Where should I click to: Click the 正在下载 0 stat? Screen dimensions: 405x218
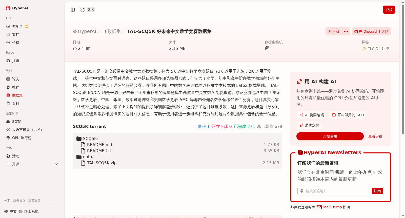pyautogui.click(x=222, y=126)
